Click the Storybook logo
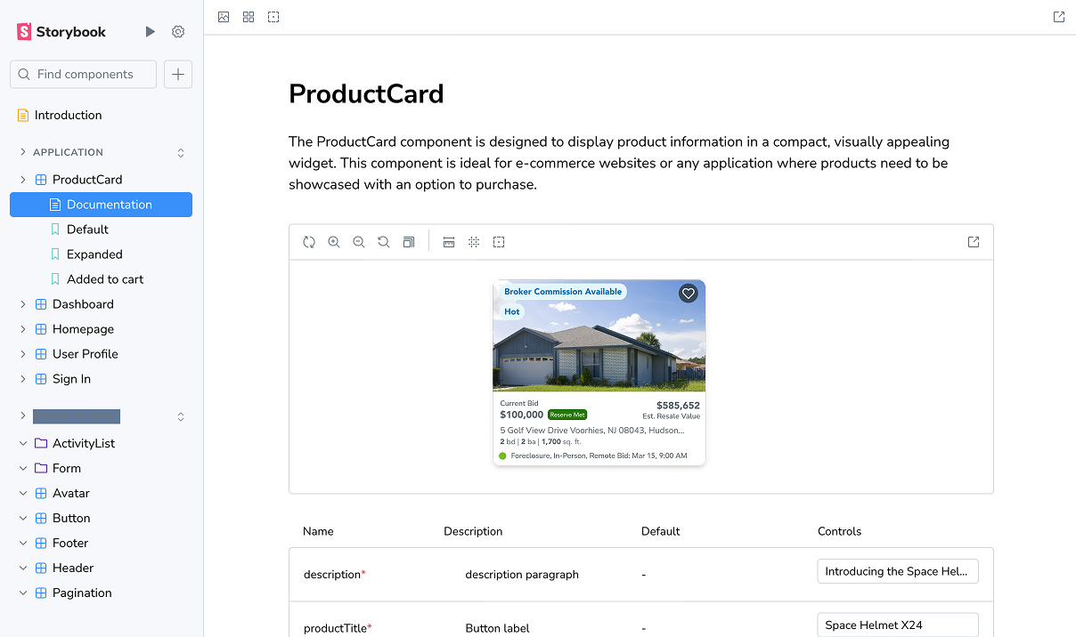The width and height of the screenshot is (1076, 637). (x=61, y=32)
